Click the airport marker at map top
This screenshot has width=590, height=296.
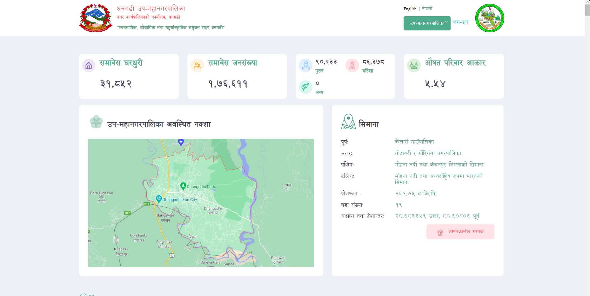point(181,142)
